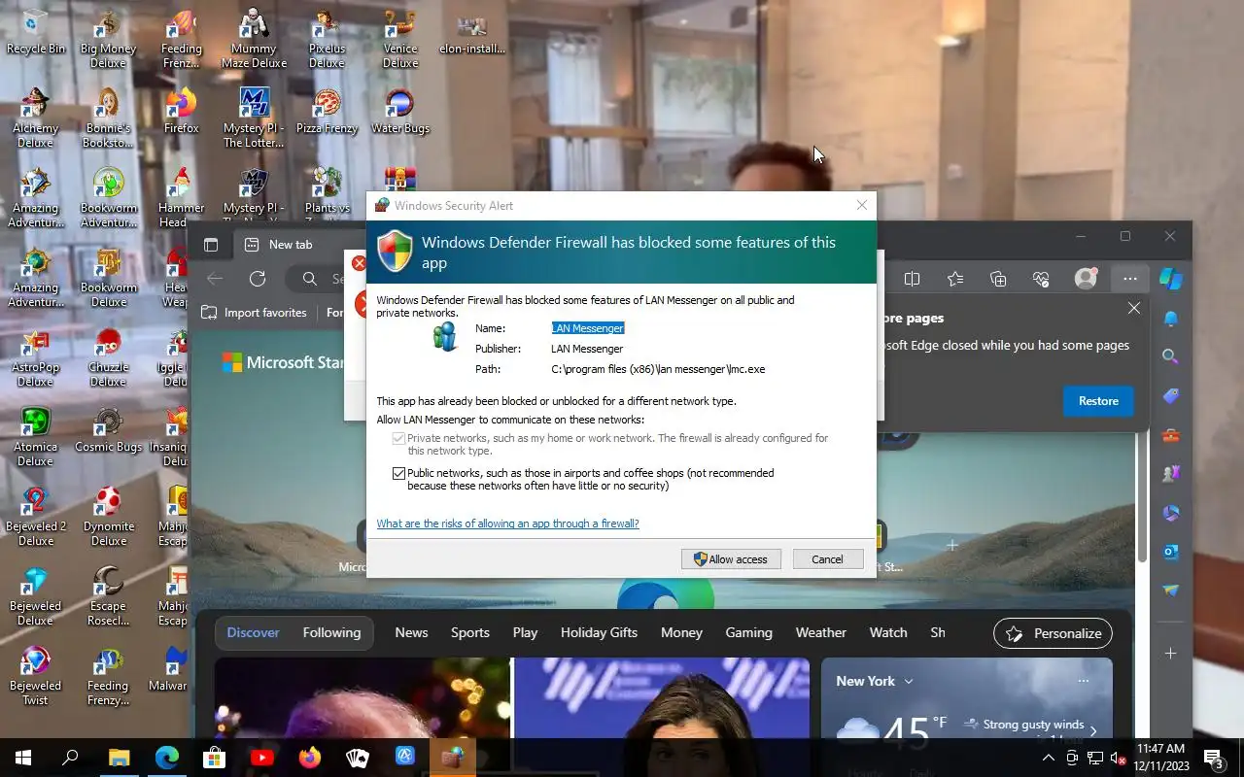Open Import favorites in Edge bar
This screenshot has width=1244, height=777.
(254, 313)
